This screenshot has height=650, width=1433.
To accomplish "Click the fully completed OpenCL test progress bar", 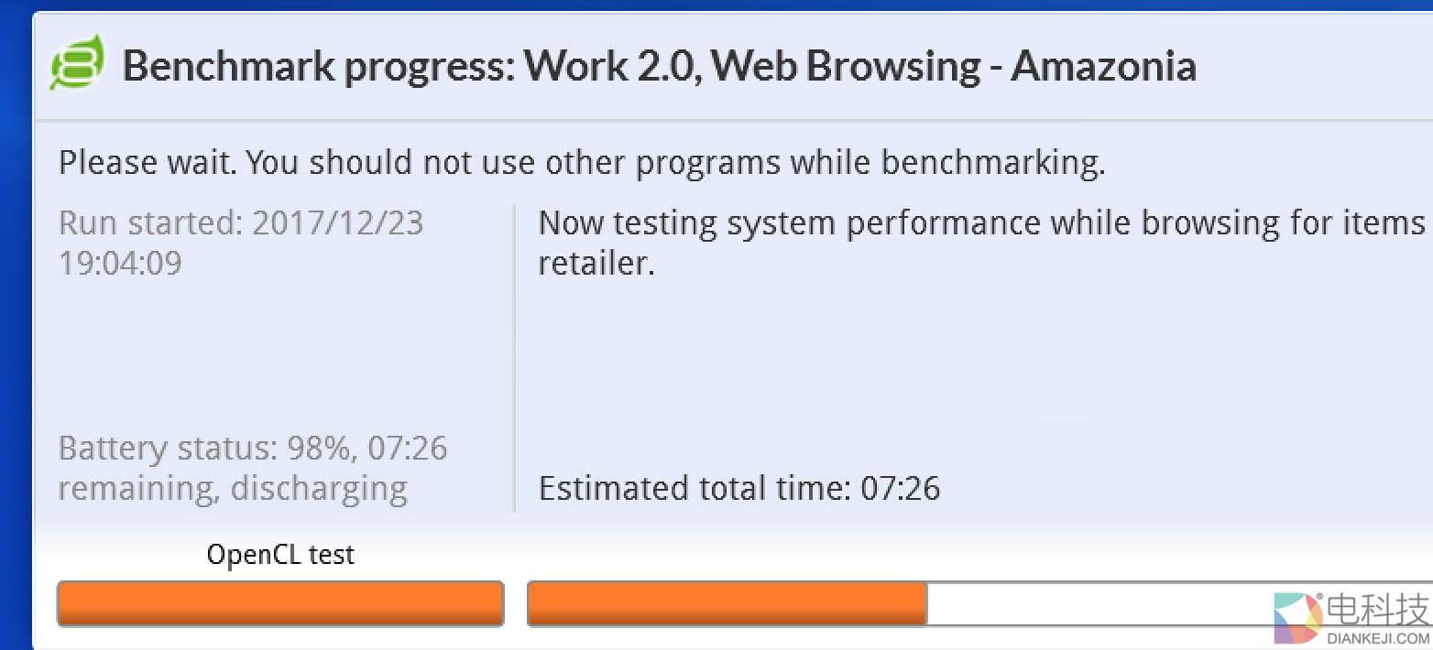I will point(280,604).
